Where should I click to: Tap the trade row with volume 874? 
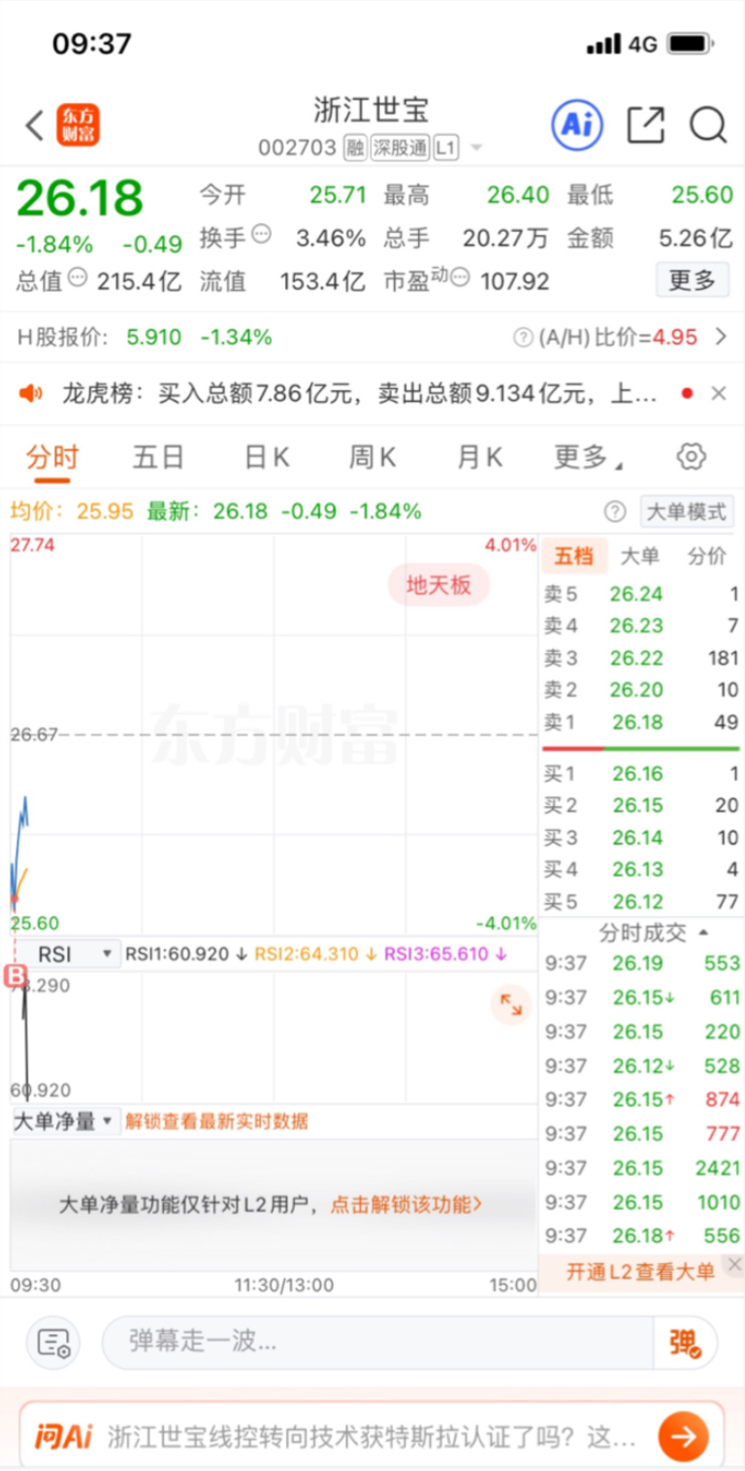[642, 1099]
